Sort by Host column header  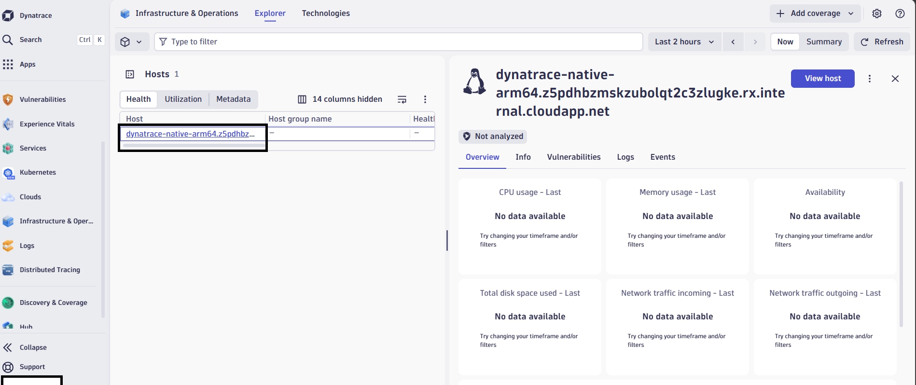(x=135, y=119)
